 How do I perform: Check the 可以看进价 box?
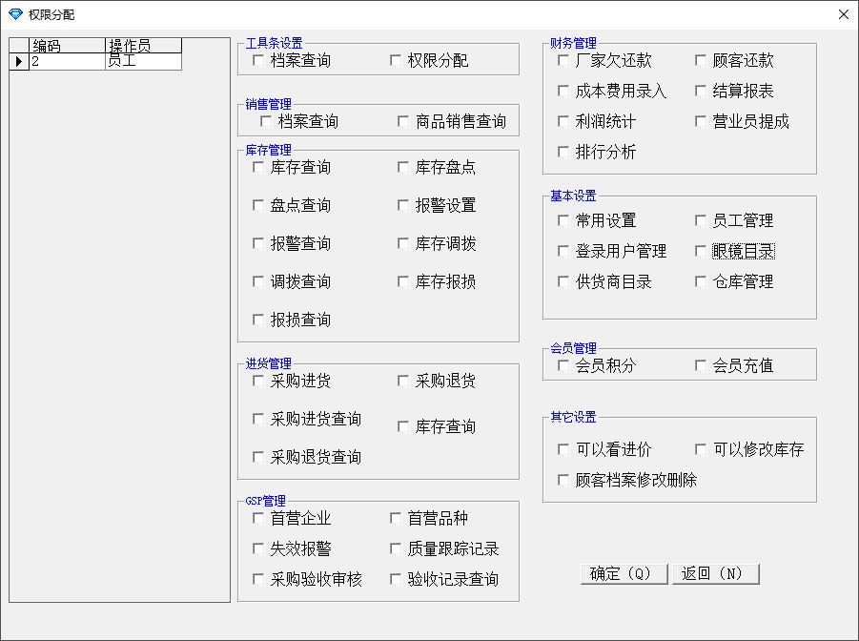[563, 450]
